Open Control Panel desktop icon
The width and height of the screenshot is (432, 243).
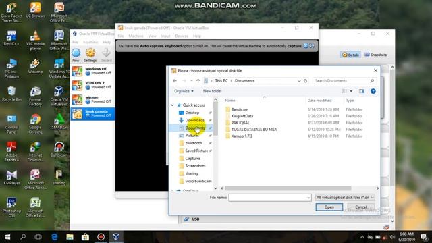11,124
